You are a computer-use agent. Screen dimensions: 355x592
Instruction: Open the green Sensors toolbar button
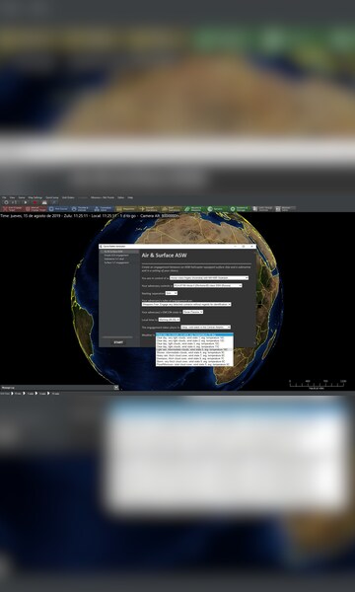217,209
